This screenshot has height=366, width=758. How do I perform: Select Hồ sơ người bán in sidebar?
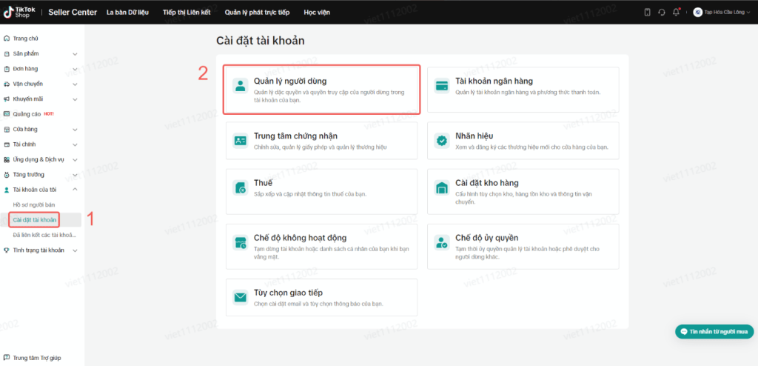pyautogui.click(x=34, y=204)
